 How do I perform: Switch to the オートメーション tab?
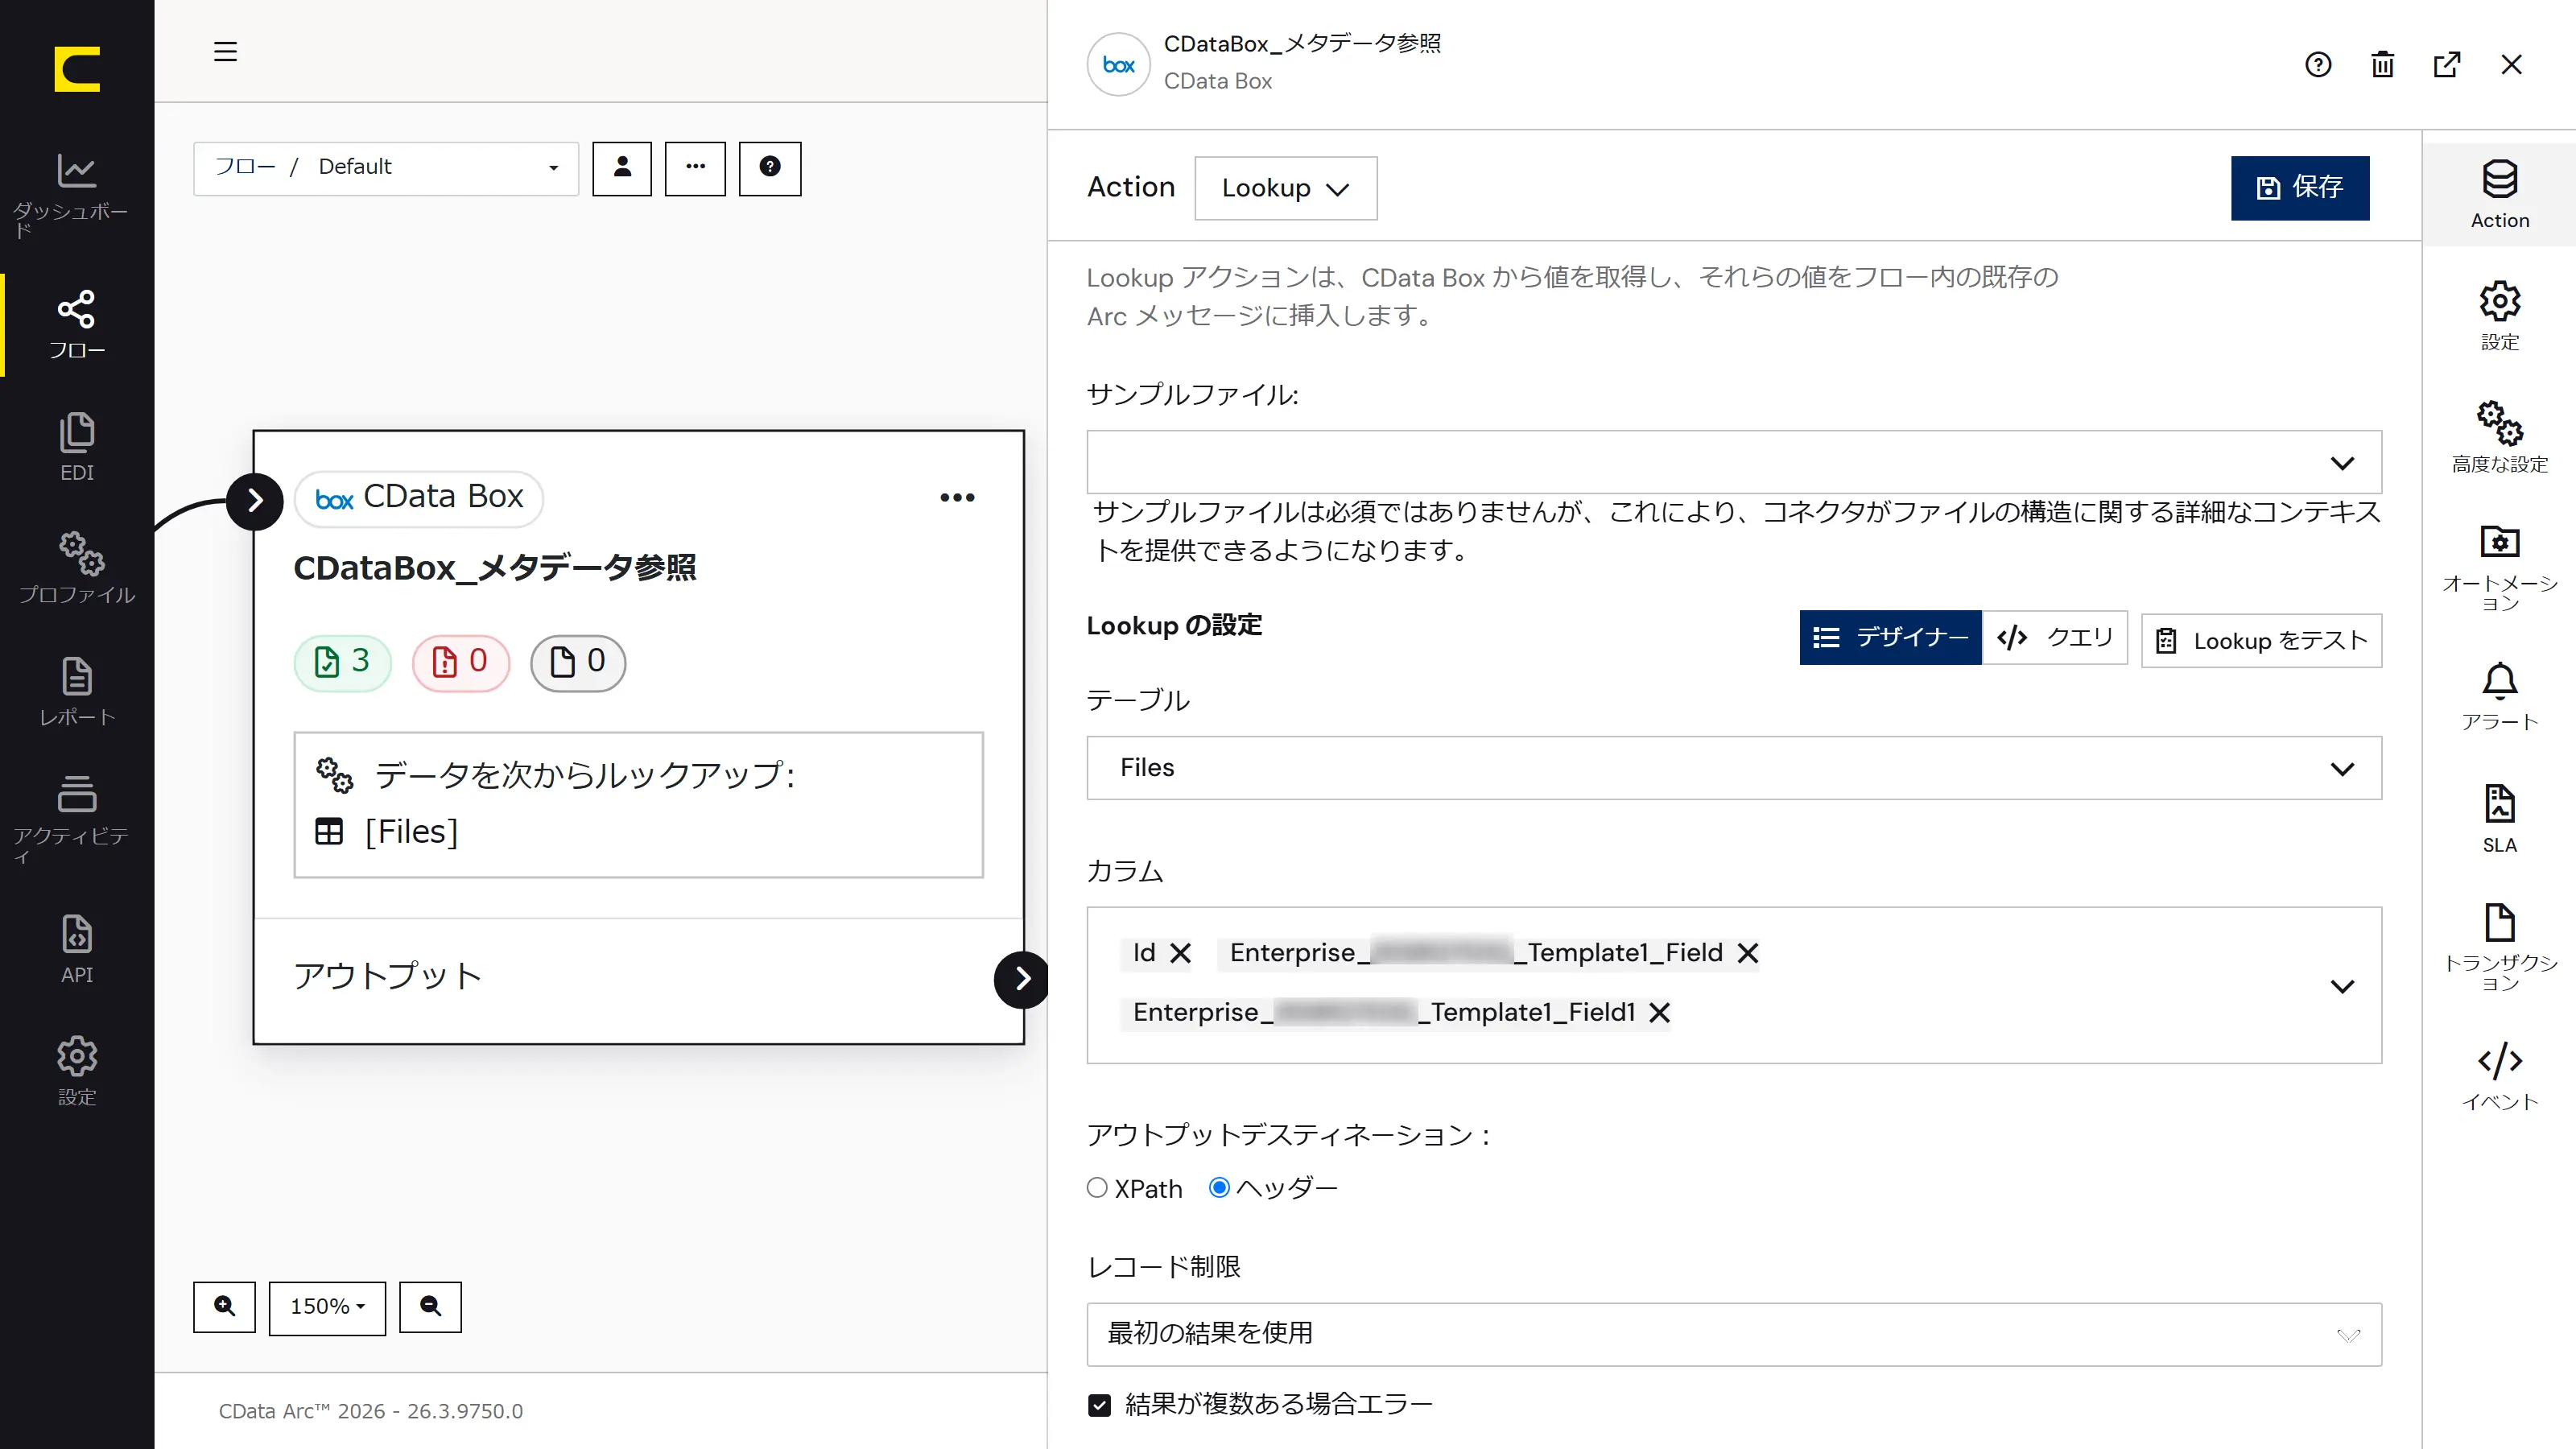point(2499,567)
